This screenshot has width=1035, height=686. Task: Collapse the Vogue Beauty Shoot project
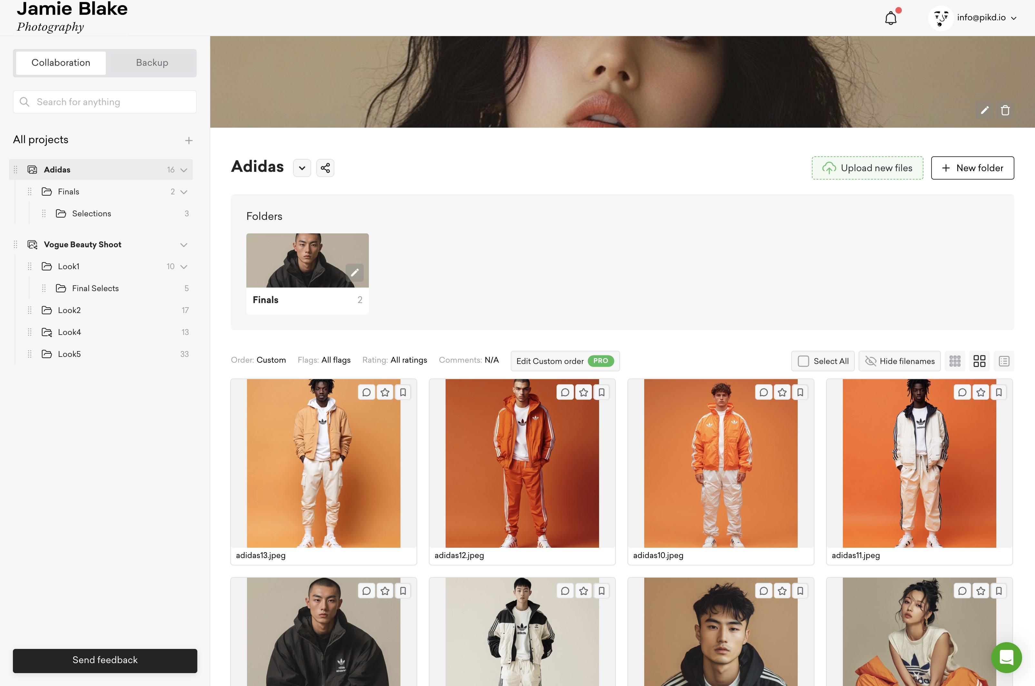[x=184, y=245]
